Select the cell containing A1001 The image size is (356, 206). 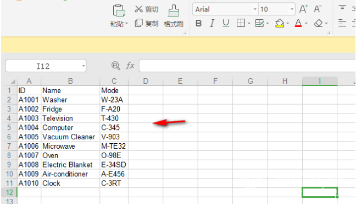tap(29, 100)
